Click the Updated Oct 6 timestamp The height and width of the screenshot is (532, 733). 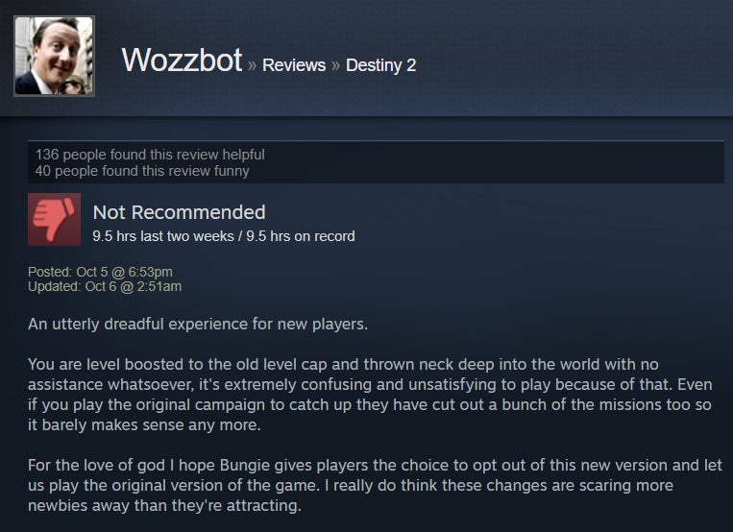(105, 286)
